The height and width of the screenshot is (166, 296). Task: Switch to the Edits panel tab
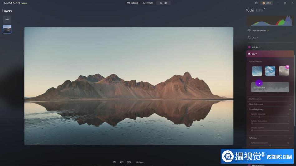[260, 10]
